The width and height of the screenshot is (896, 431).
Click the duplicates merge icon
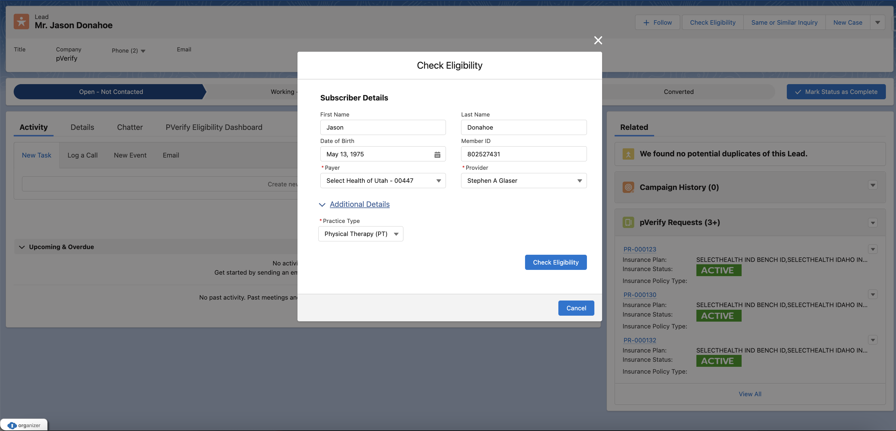point(628,154)
